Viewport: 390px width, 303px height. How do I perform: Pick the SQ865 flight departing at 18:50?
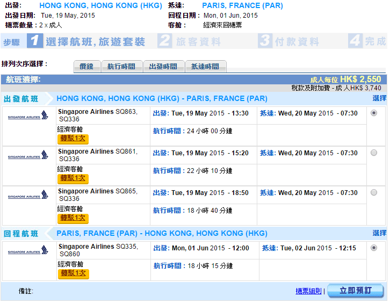click(x=374, y=192)
